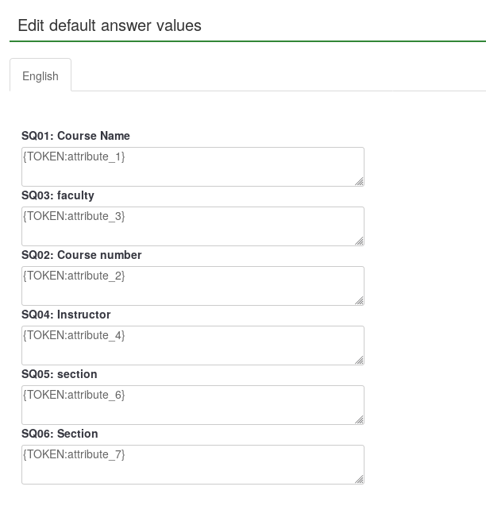Viewport: 486px width, 529px height.
Task: Click the "Edit default answer values" heading
Action: tap(110, 25)
